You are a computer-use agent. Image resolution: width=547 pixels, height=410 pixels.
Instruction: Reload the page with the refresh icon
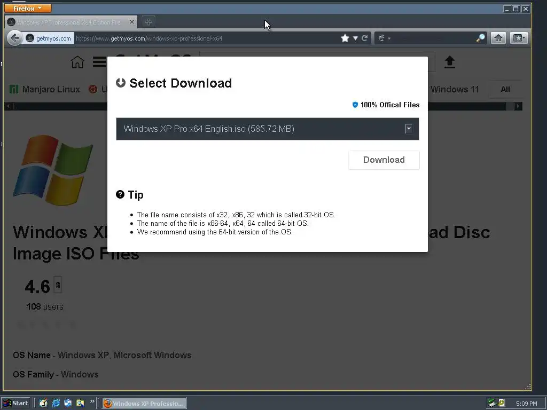364,38
